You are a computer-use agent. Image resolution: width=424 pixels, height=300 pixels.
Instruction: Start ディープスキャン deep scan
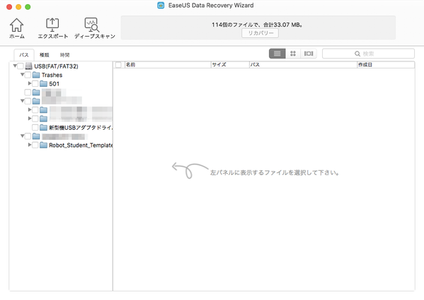[92, 25]
